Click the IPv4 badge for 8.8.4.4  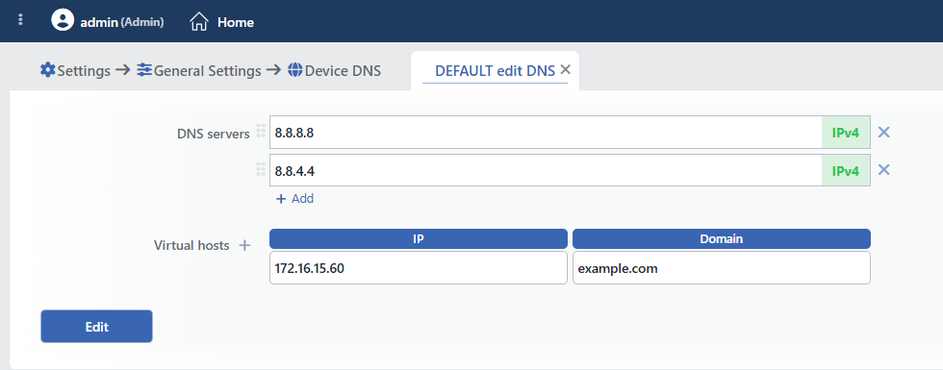(846, 171)
